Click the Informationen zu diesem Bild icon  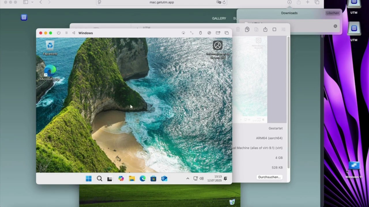pyautogui.click(x=218, y=49)
